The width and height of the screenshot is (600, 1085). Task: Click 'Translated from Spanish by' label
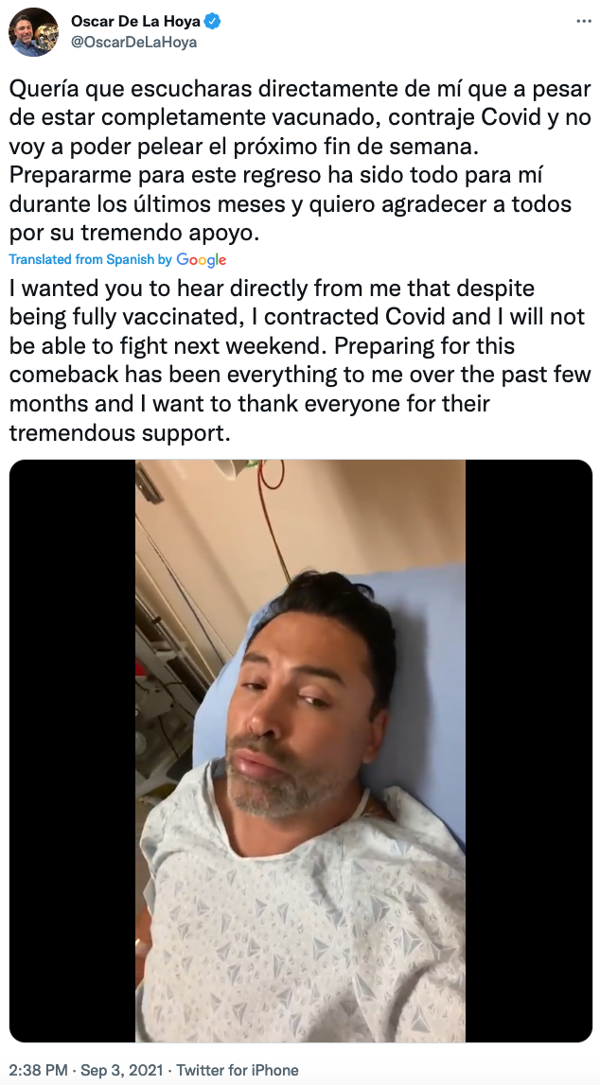point(91,260)
